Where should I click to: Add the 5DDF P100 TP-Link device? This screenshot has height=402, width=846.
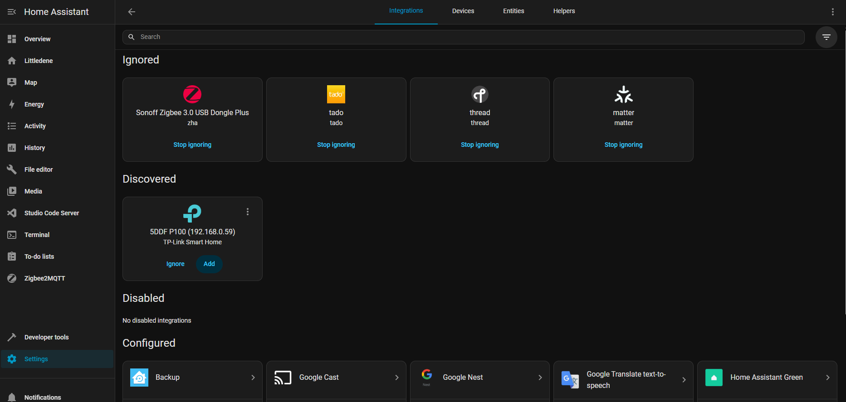point(209,264)
